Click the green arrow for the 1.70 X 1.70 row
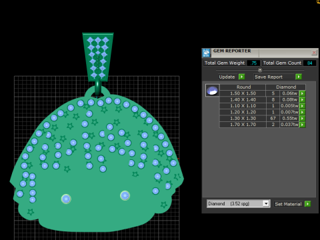320x240 pixels. [302, 125]
